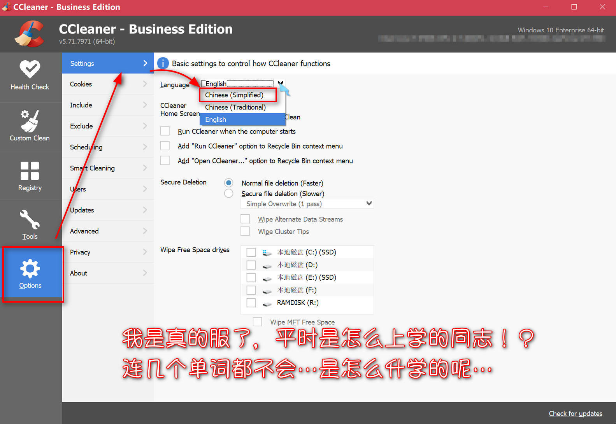This screenshot has width=616, height=424.
Task: Click the CCleaner logo in header
Action: coord(29,34)
